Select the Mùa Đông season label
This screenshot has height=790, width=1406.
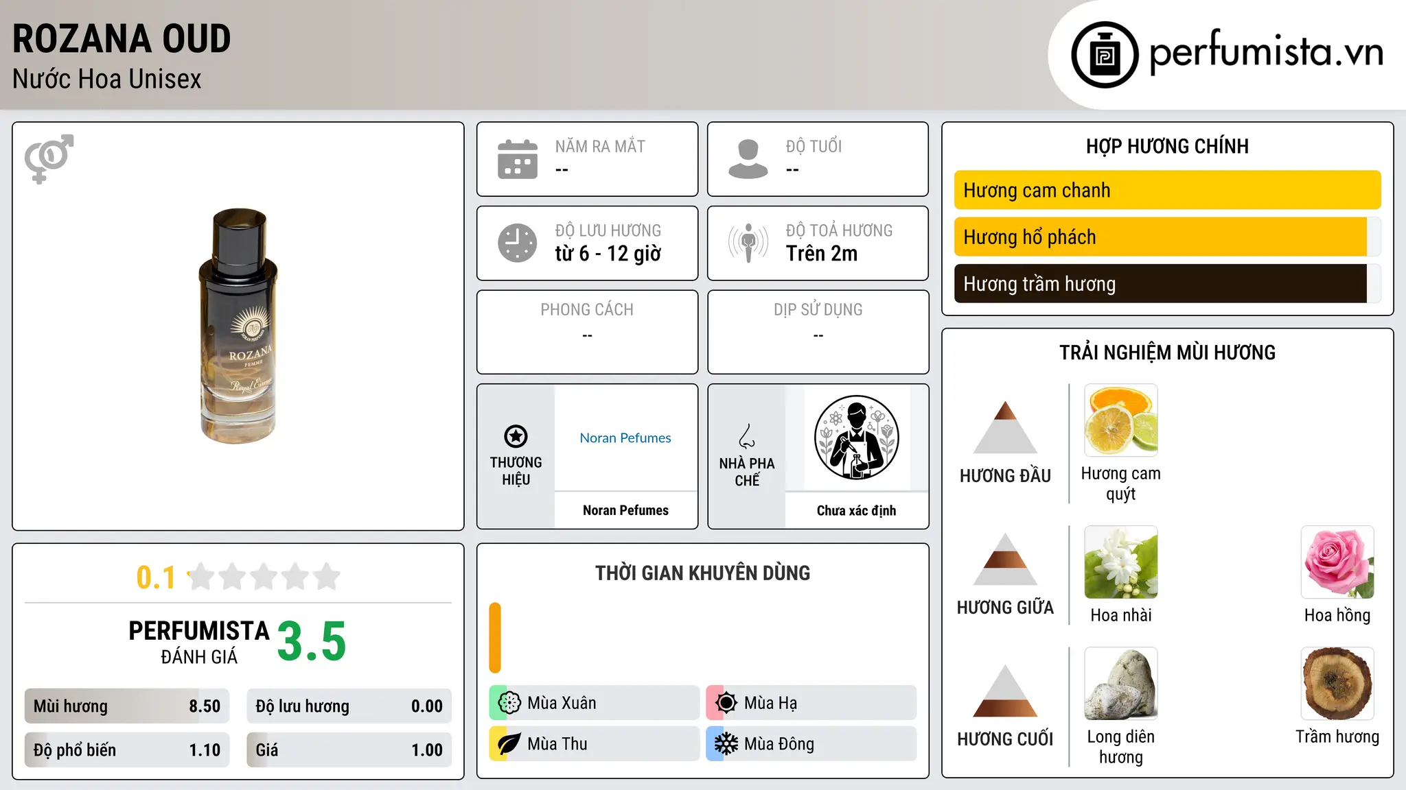[x=779, y=744]
